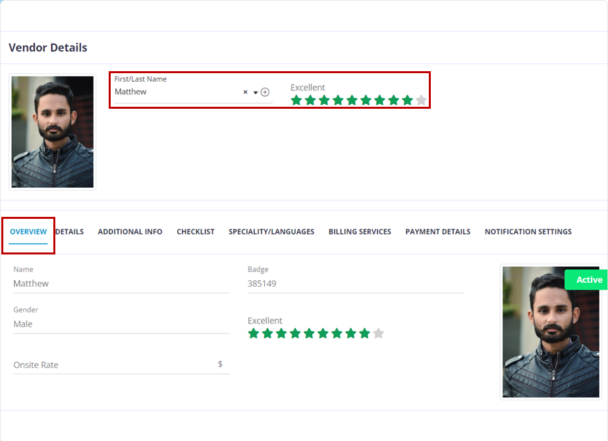This screenshot has width=608, height=441.
Task: Click the first star in Overview rating
Action: pos(254,334)
